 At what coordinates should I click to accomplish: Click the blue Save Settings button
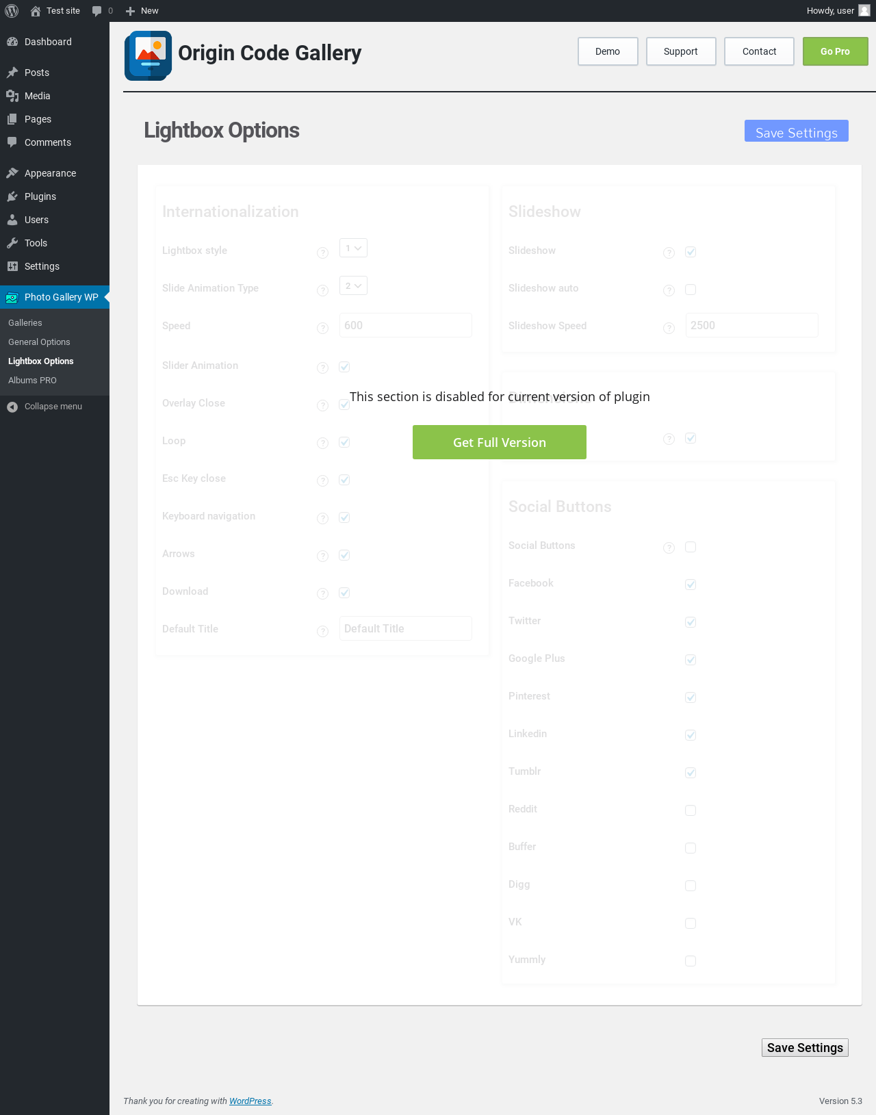[x=797, y=131]
